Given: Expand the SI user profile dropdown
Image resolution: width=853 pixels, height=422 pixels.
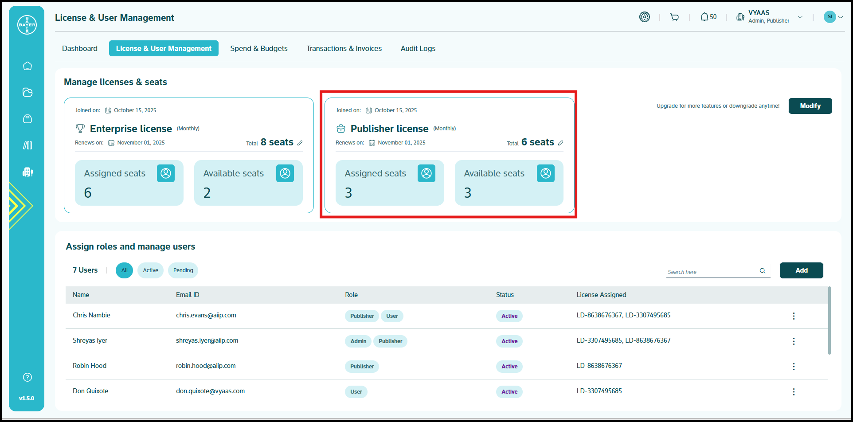Looking at the screenshot, I should 840,17.
